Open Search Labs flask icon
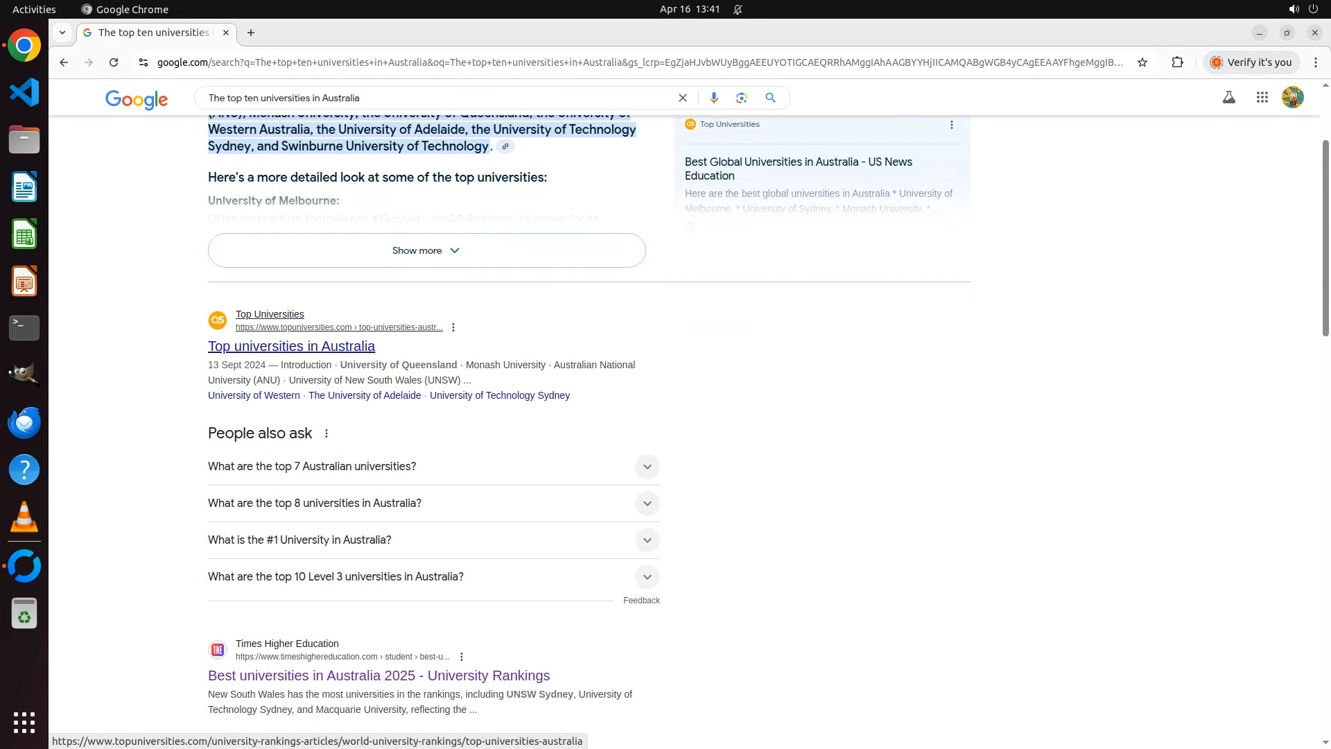1331x749 pixels. click(1228, 98)
